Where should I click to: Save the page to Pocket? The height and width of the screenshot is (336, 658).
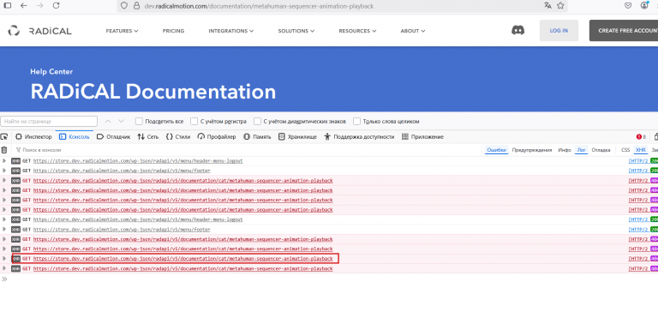[628, 5]
